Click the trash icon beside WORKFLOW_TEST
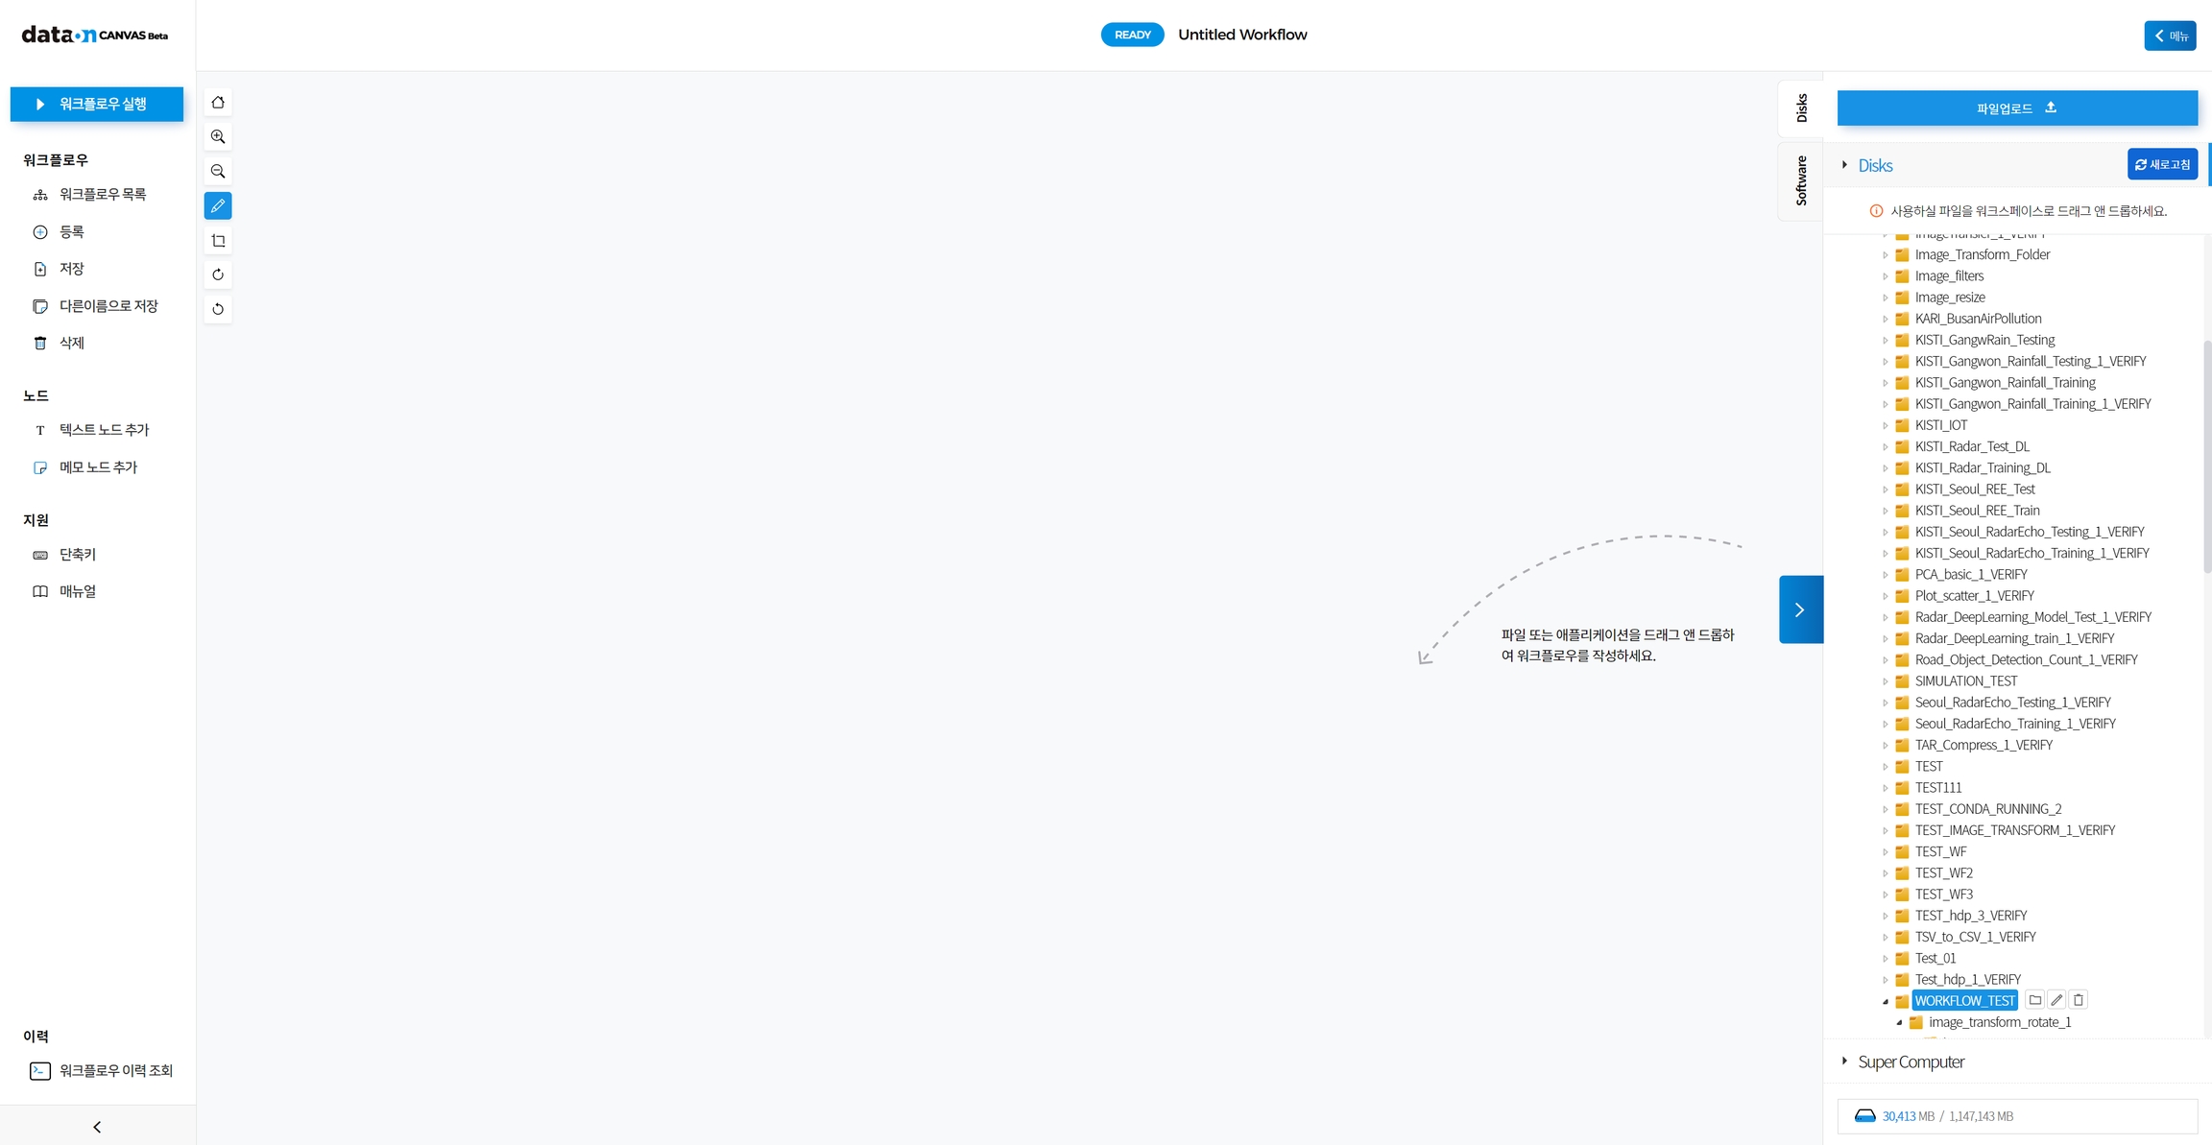The width and height of the screenshot is (2212, 1145). coord(2079,1000)
